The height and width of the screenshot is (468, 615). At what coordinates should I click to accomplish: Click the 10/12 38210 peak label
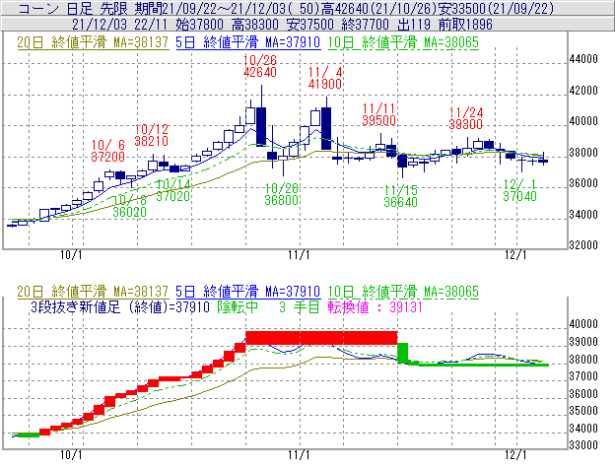(x=152, y=135)
